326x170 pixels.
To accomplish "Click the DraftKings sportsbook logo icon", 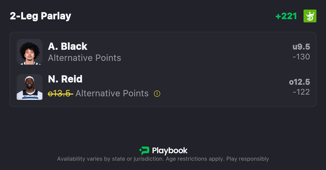I will click(x=310, y=16).
